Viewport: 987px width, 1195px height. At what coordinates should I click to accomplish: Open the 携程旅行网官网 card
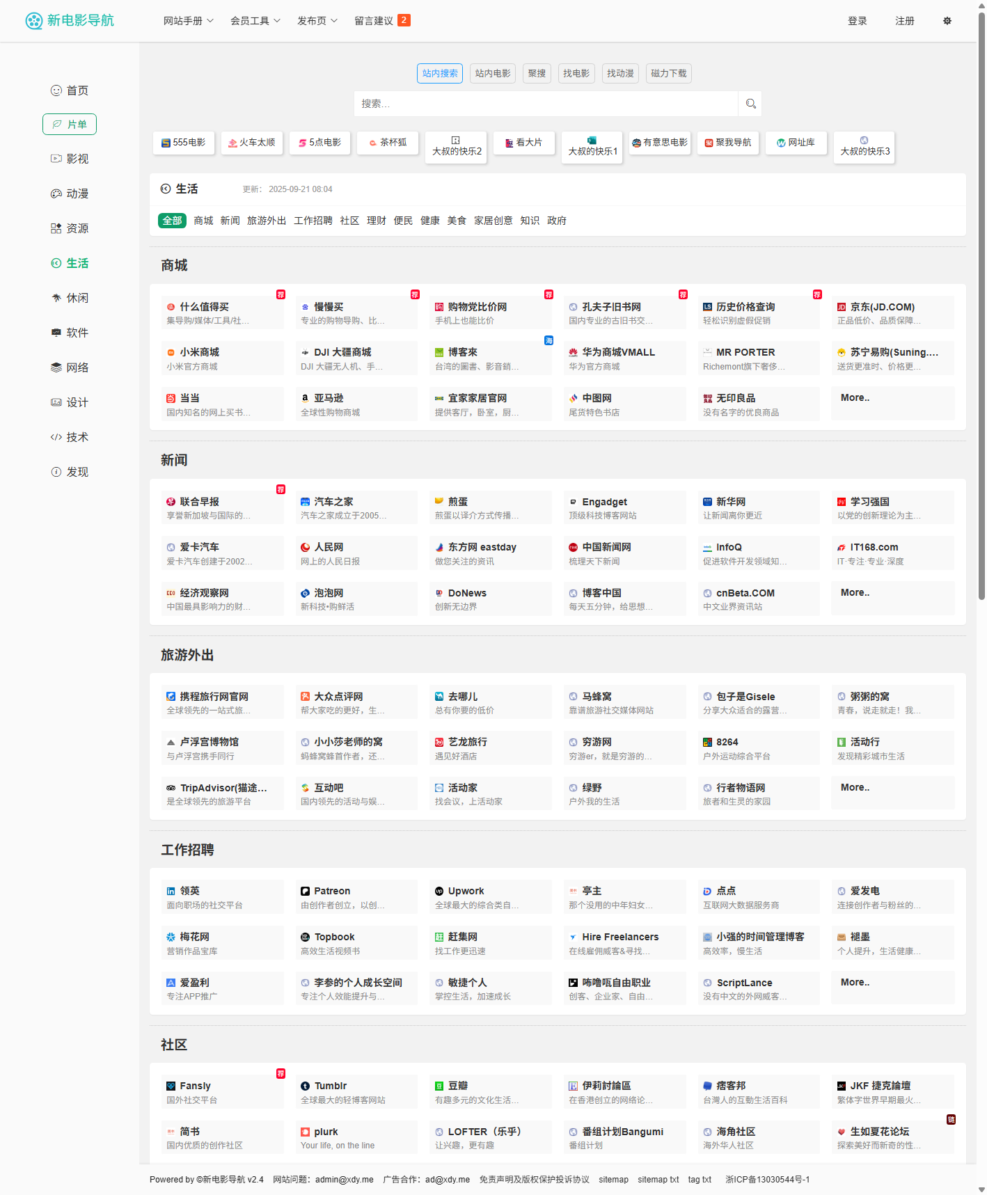223,703
